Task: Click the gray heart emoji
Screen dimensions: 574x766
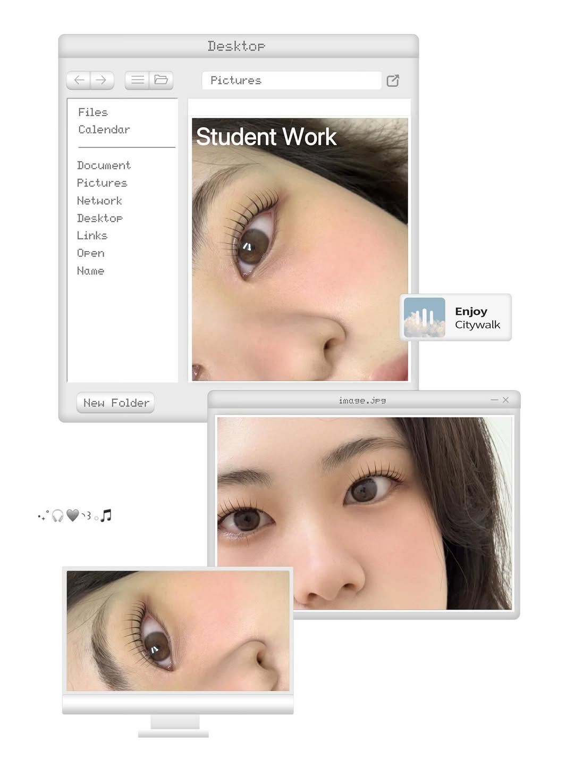Action: [x=73, y=515]
